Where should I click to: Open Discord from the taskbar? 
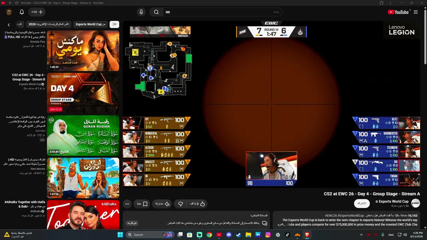pyautogui.click(x=229, y=235)
